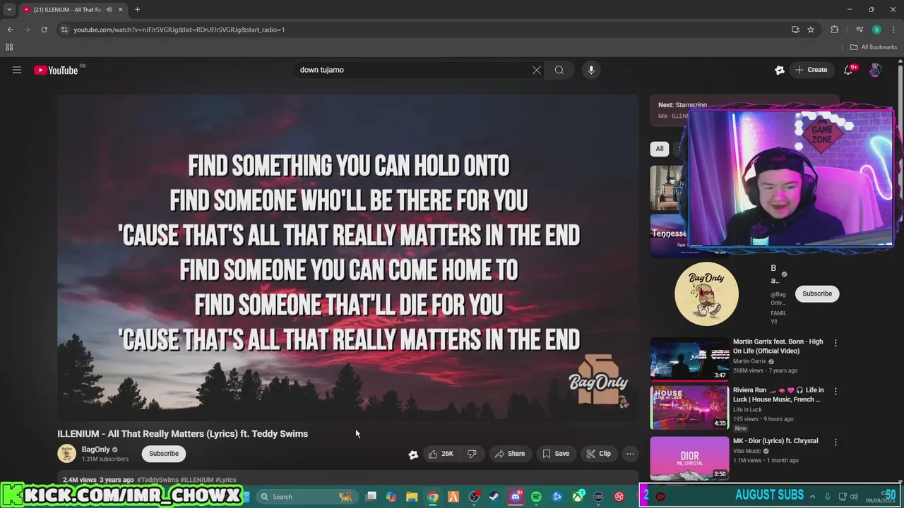Click the Martin Garrix video thumbnail
Image resolution: width=904 pixels, height=508 pixels.
[689, 359]
